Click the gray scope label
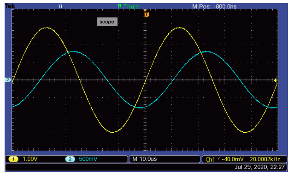The height and width of the screenshot is (175, 294). pos(107,22)
